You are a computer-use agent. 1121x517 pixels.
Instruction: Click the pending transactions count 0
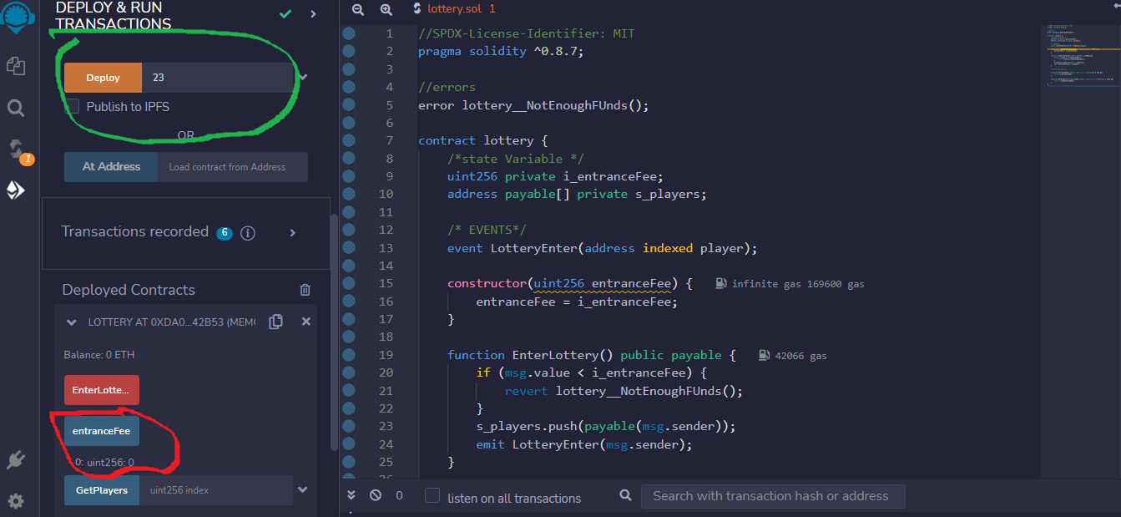pos(399,495)
